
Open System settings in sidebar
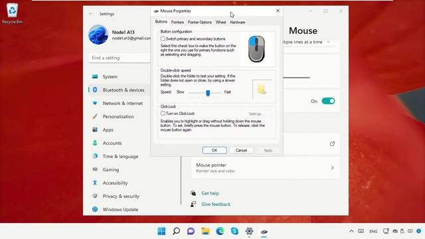[x=120, y=77]
